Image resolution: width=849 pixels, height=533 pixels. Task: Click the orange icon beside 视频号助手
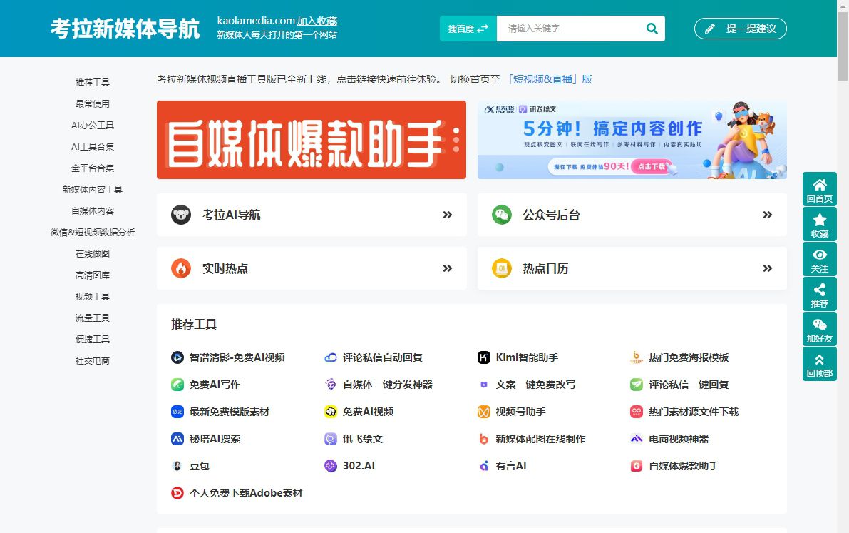click(x=483, y=412)
